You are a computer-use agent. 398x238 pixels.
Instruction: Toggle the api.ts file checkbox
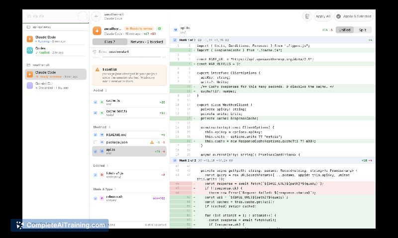click(95, 151)
